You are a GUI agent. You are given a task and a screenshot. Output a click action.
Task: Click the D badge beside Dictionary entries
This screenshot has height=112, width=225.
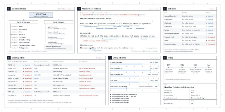[x=9, y=58]
